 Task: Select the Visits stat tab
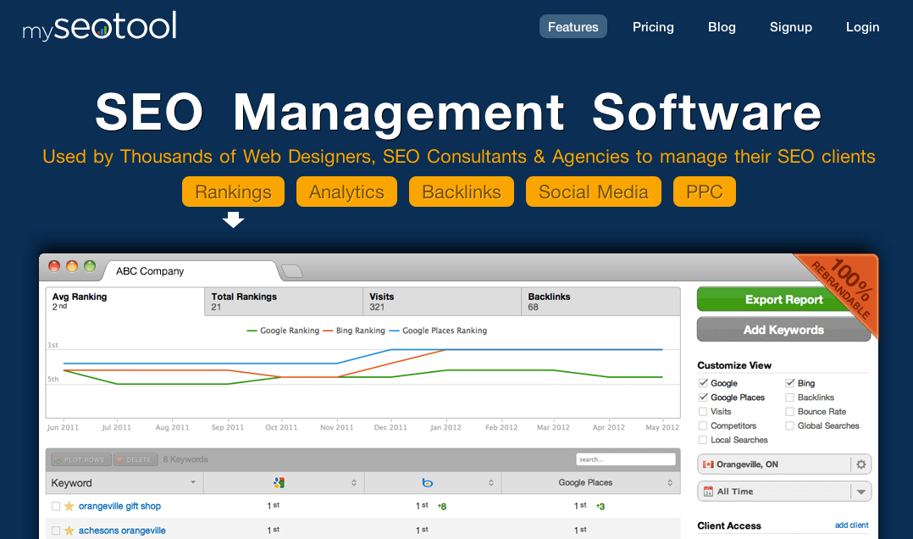(442, 301)
